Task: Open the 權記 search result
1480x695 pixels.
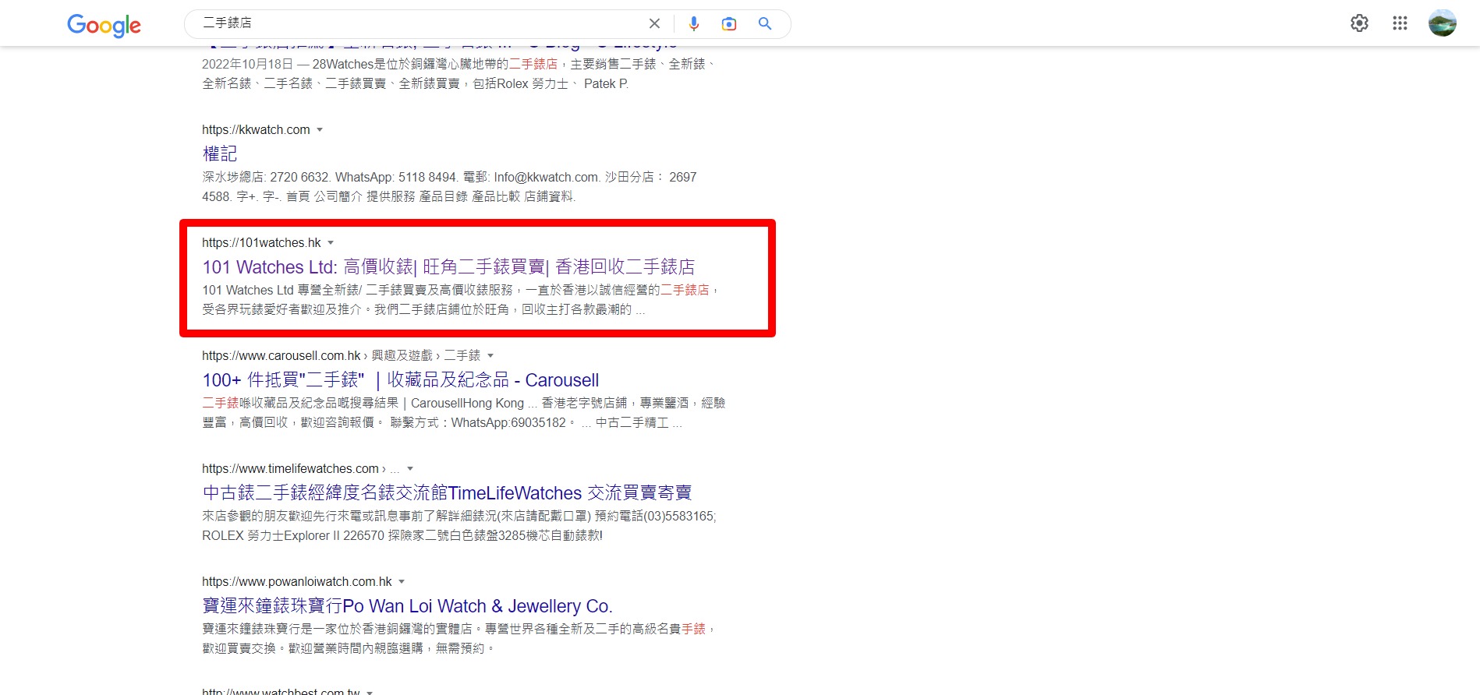Action: click(220, 153)
